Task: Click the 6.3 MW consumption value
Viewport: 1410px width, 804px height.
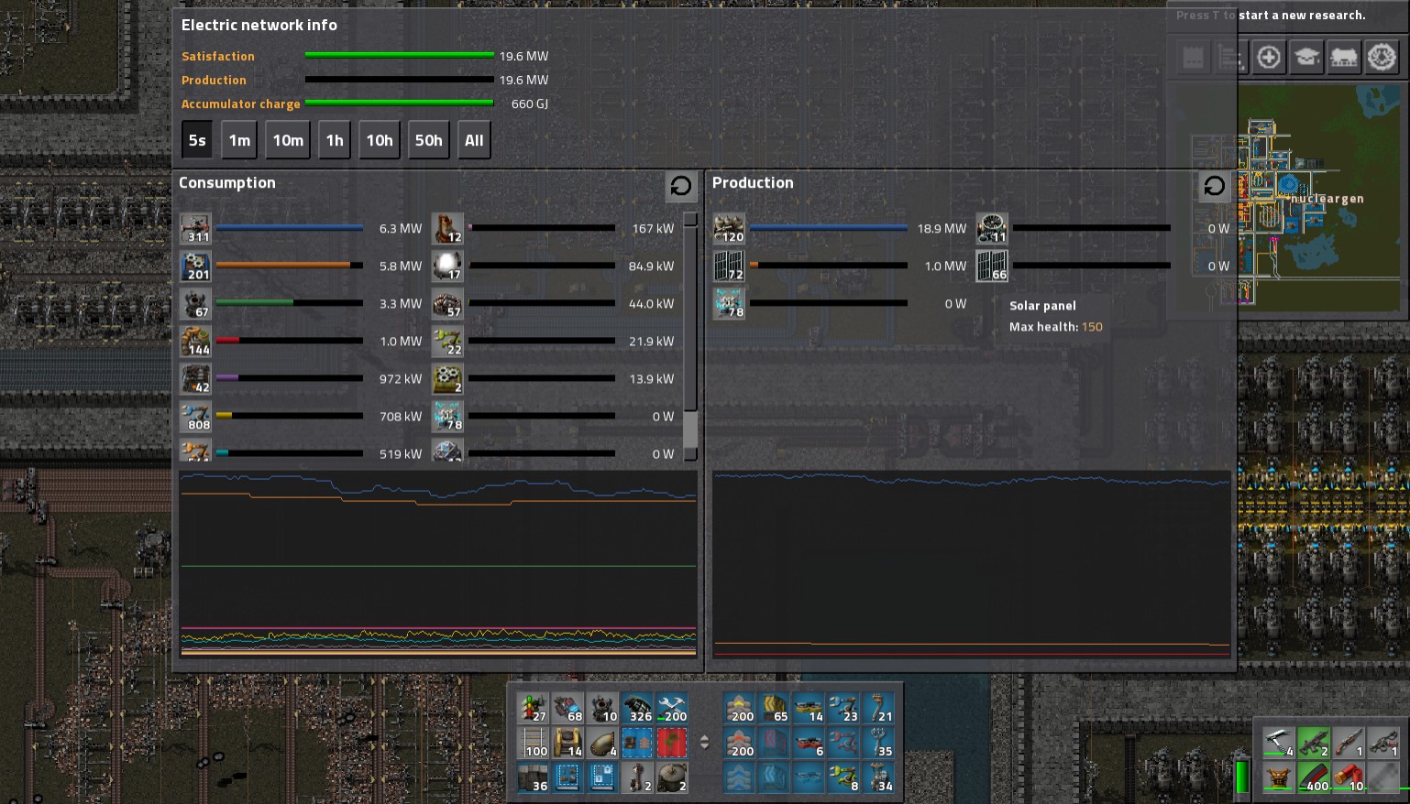Action: (401, 228)
